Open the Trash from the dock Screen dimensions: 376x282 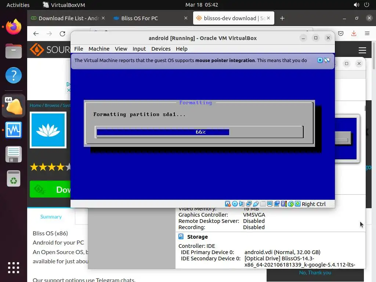tap(14, 178)
